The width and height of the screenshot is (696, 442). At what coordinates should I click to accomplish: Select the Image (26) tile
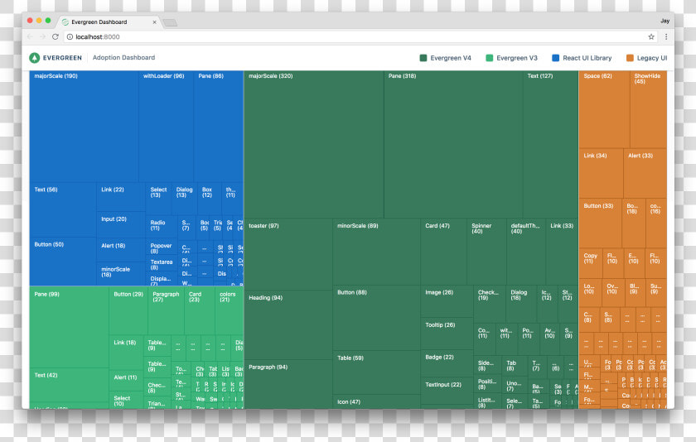pyautogui.click(x=447, y=301)
